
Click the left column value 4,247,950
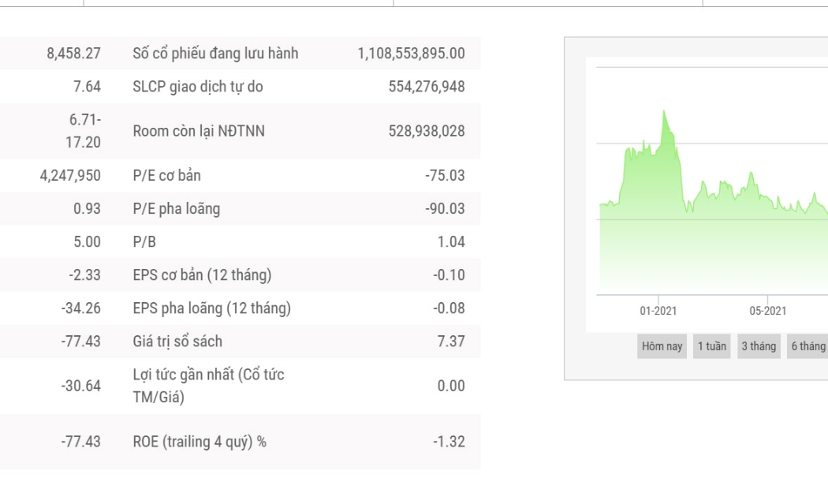[70, 175]
